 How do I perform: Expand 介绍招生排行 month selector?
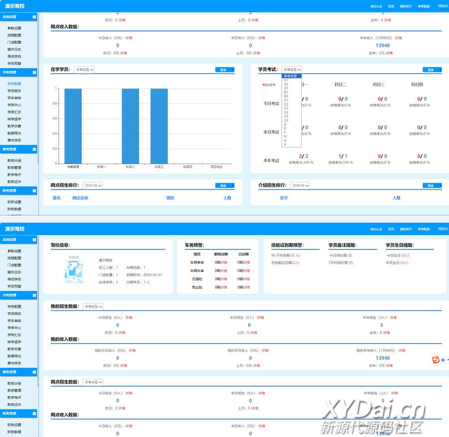point(300,186)
